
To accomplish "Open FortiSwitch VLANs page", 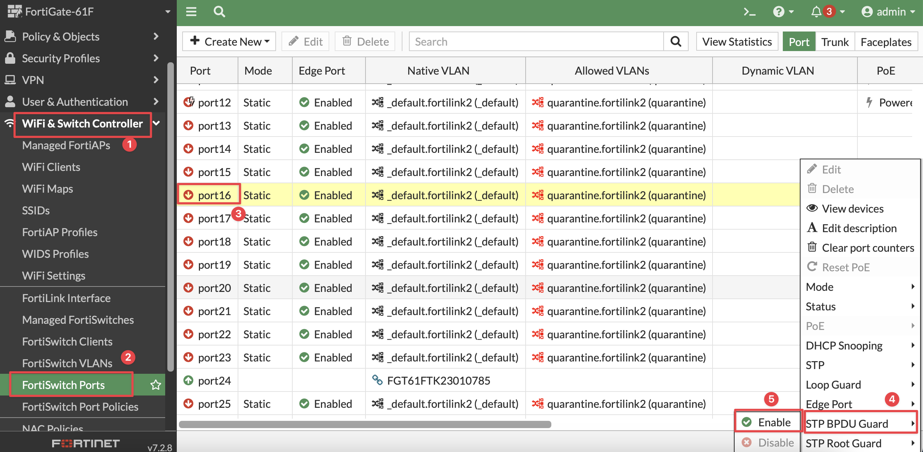I will pos(67,363).
